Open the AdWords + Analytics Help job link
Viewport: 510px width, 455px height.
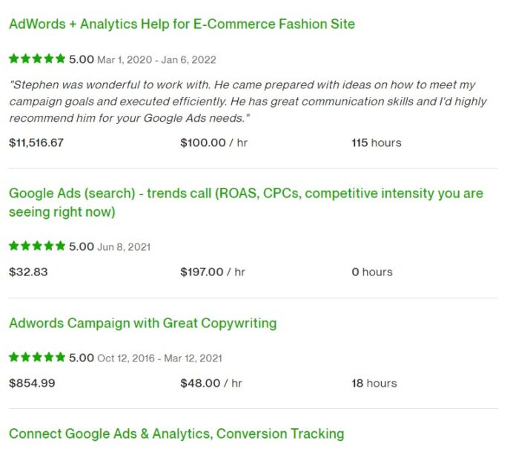tap(182, 24)
